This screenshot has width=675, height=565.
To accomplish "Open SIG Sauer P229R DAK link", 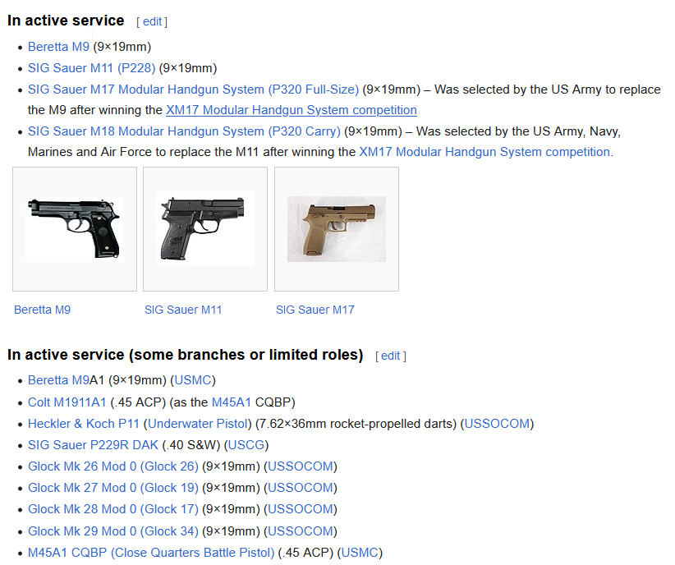I will pos(93,445).
